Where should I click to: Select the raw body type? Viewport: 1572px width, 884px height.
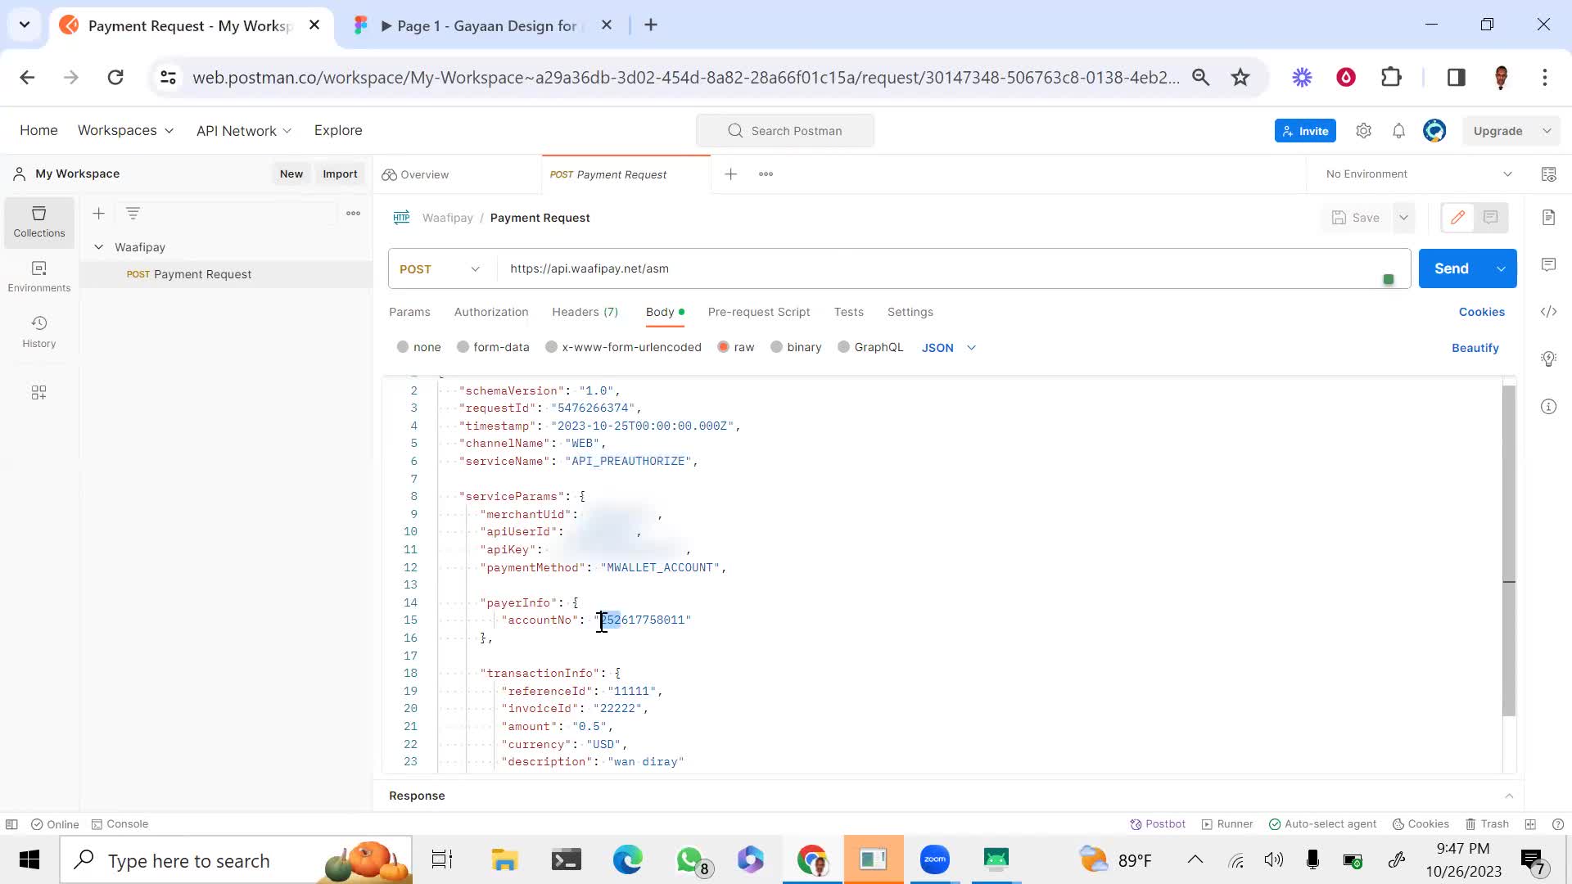(x=736, y=347)
